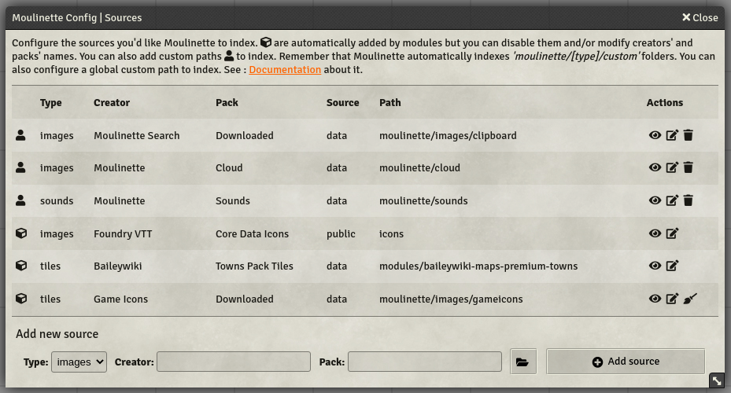The image size is (731, 393).
Task: Open the Type dropdown showing images
Action: [x=79, y=362]
